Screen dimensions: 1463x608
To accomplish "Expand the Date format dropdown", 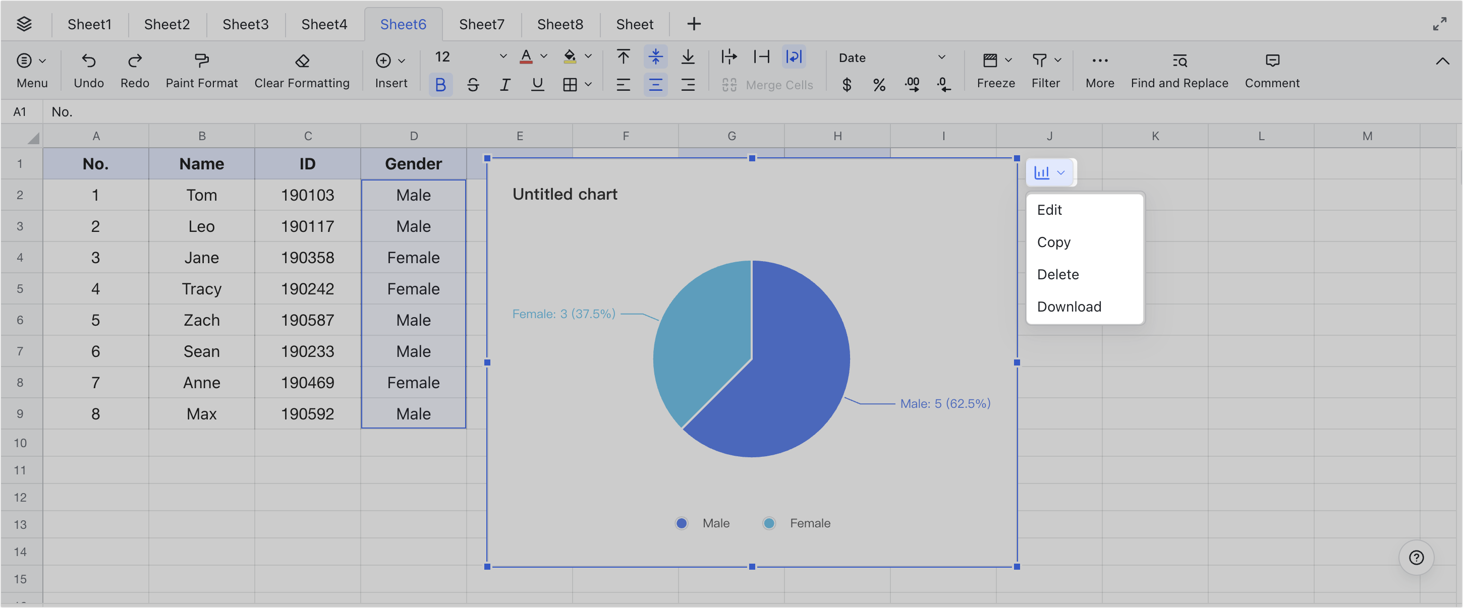I will pos(942,57).
